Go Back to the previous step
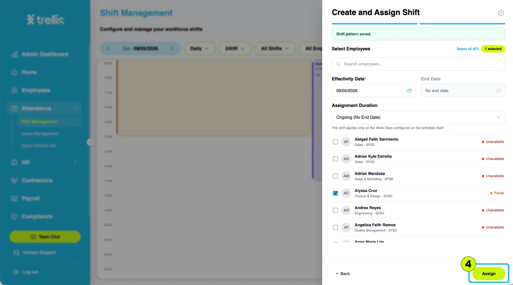Viewport: 513px width, 285px height. point(342,274)
